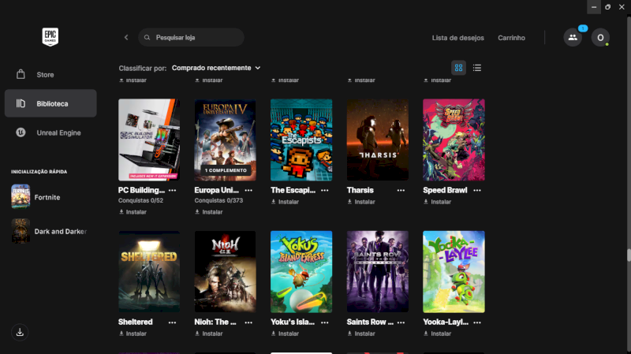The image size is (631, 354).
Task: Install Yooka-Laylee
Action: 438,334
